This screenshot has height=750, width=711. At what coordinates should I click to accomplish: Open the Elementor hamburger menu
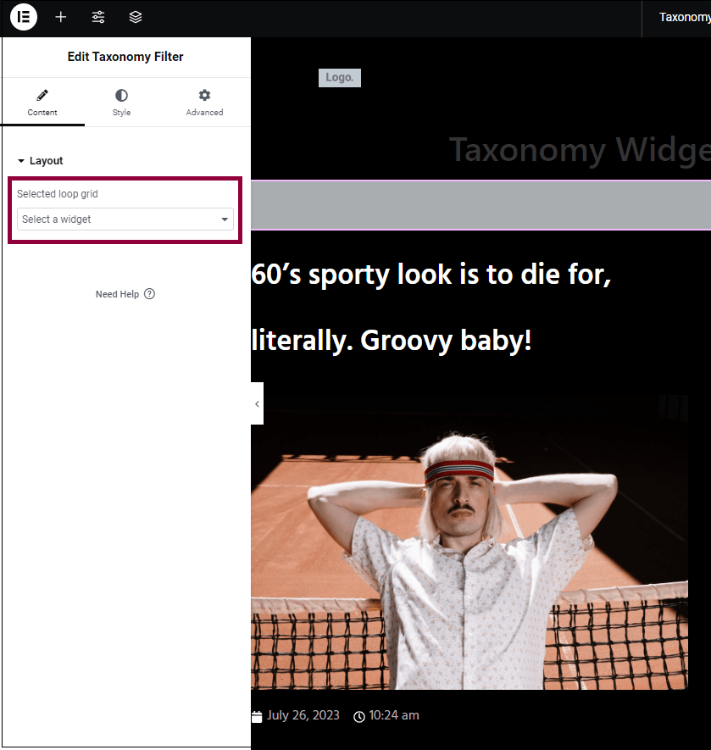23,17
